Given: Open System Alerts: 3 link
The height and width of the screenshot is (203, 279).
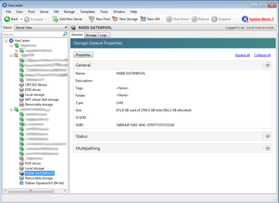Looking at the screenshot, I should coord(261,19).
